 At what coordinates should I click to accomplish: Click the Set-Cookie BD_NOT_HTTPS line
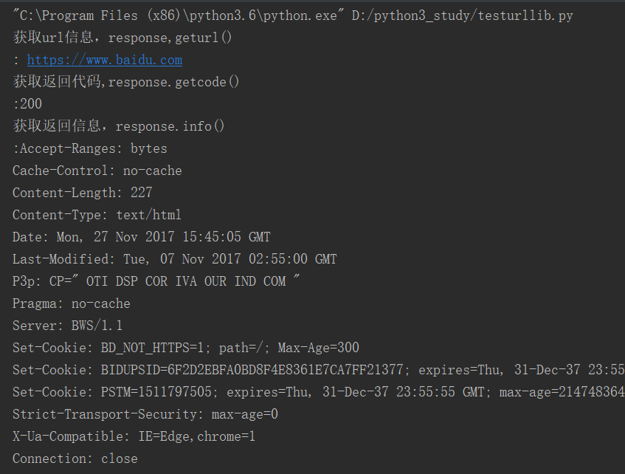[x=186, y=348]
